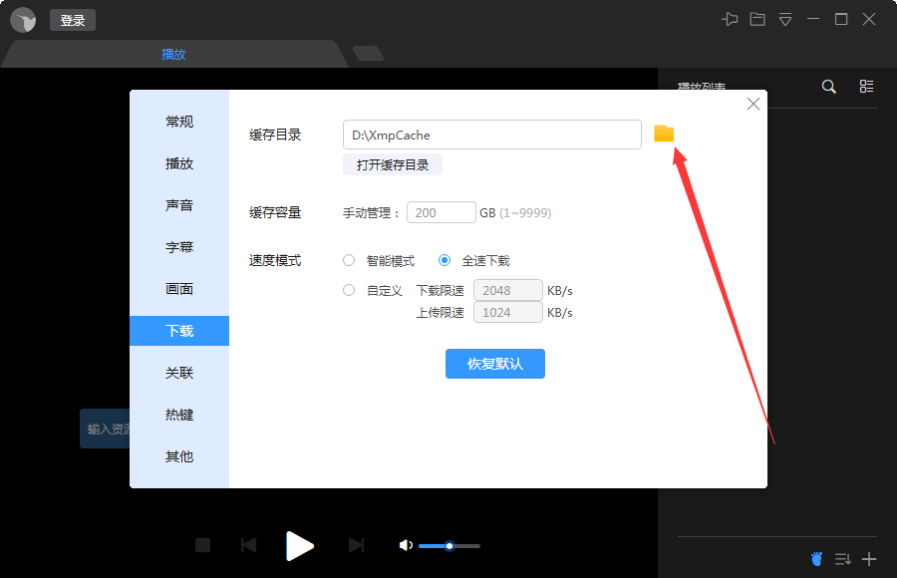Add media with the plus icon
Screen dimensions: 897x578
868,558
